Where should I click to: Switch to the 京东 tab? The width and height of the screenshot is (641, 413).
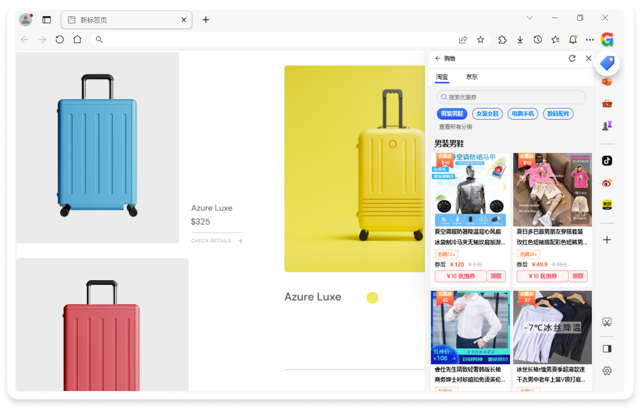472,77
